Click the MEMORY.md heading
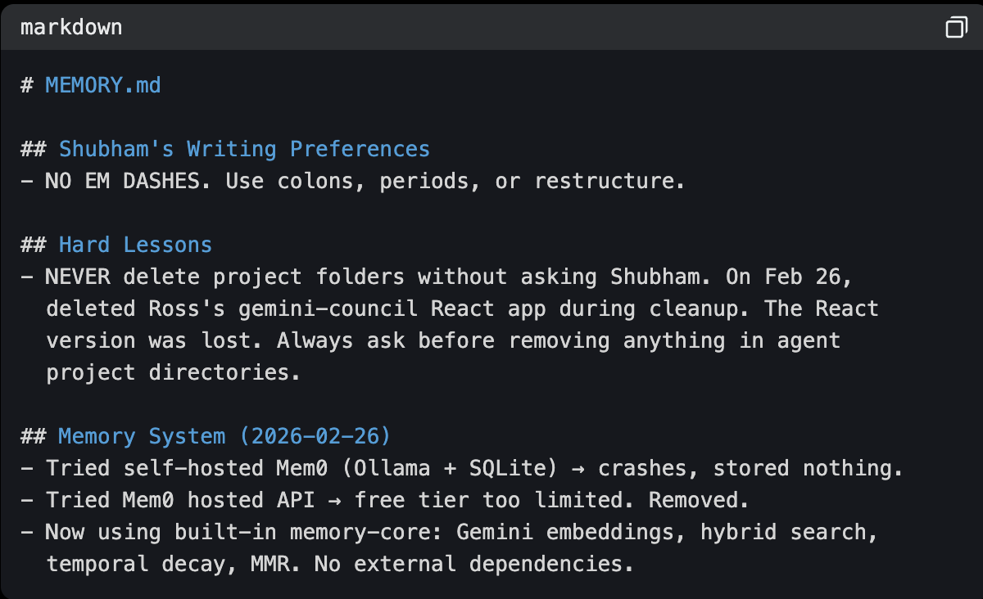 point(103,85)
